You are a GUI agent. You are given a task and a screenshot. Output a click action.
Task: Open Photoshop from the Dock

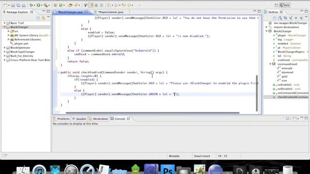click(168, 170)
